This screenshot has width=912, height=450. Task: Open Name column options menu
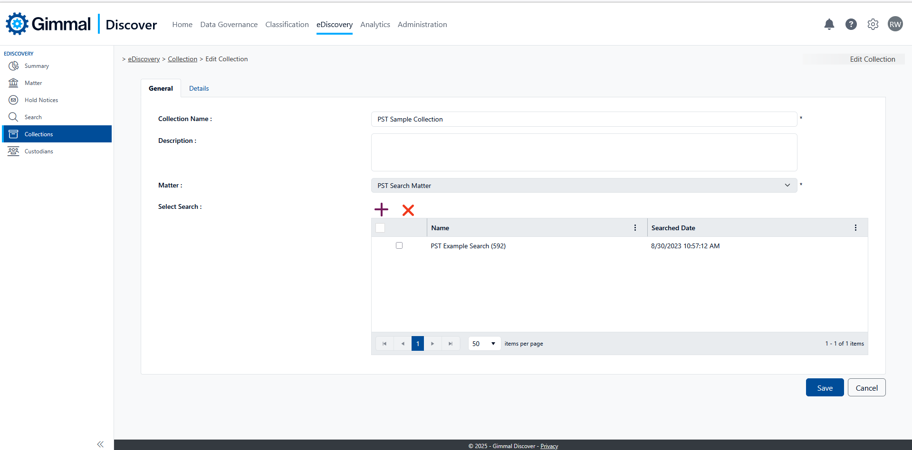click(x=635, y=228)
